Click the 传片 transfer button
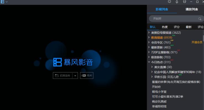The width and height of the screenshot is (204, 110). tap(87, 75)
